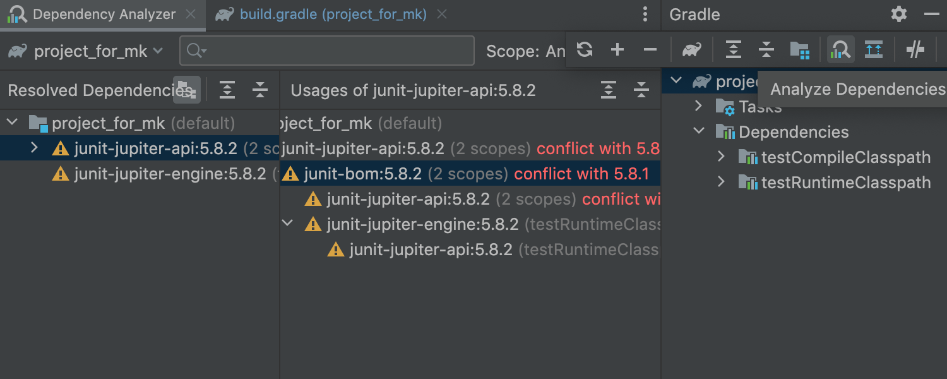The image size is (947, 379).
Task: Collapse all in Resolved Dependencies panel
Action: [x=260, y=90]
